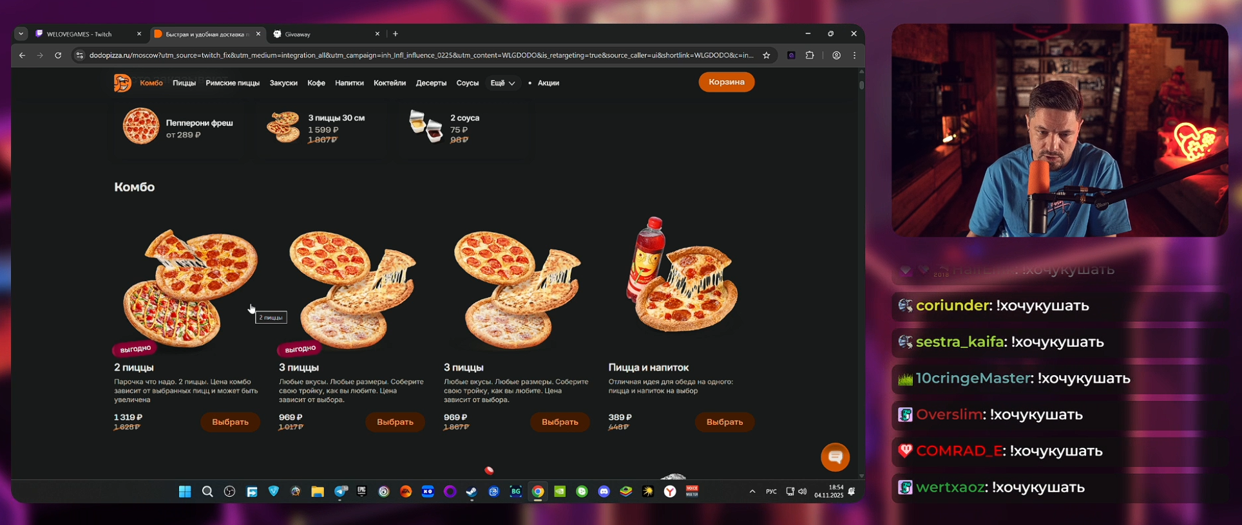Launch Epic Games from the taskbar

click(361, 492)
